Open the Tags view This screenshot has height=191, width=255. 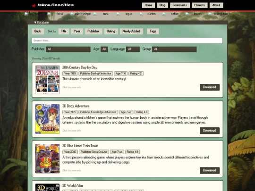pyautogui.click(x=153, y=31)
